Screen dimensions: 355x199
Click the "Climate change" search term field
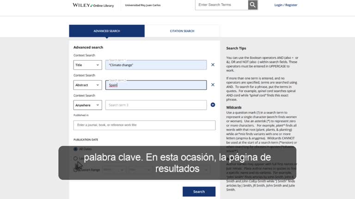[156, 65]
